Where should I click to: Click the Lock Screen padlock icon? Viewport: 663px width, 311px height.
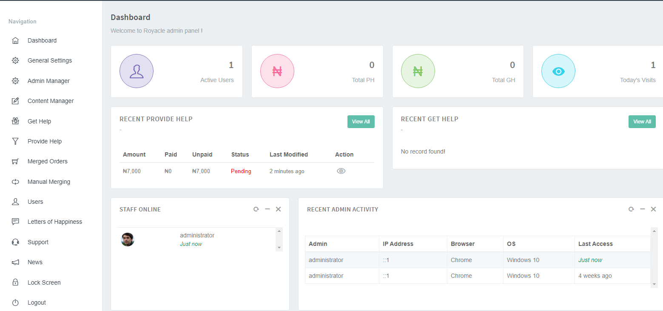tap(15, 282)
